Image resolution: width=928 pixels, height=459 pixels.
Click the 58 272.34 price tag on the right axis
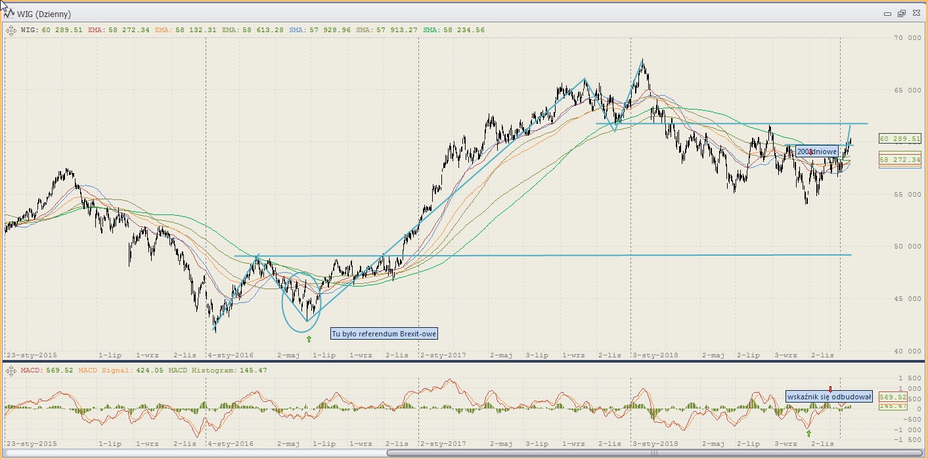[900, 160]
